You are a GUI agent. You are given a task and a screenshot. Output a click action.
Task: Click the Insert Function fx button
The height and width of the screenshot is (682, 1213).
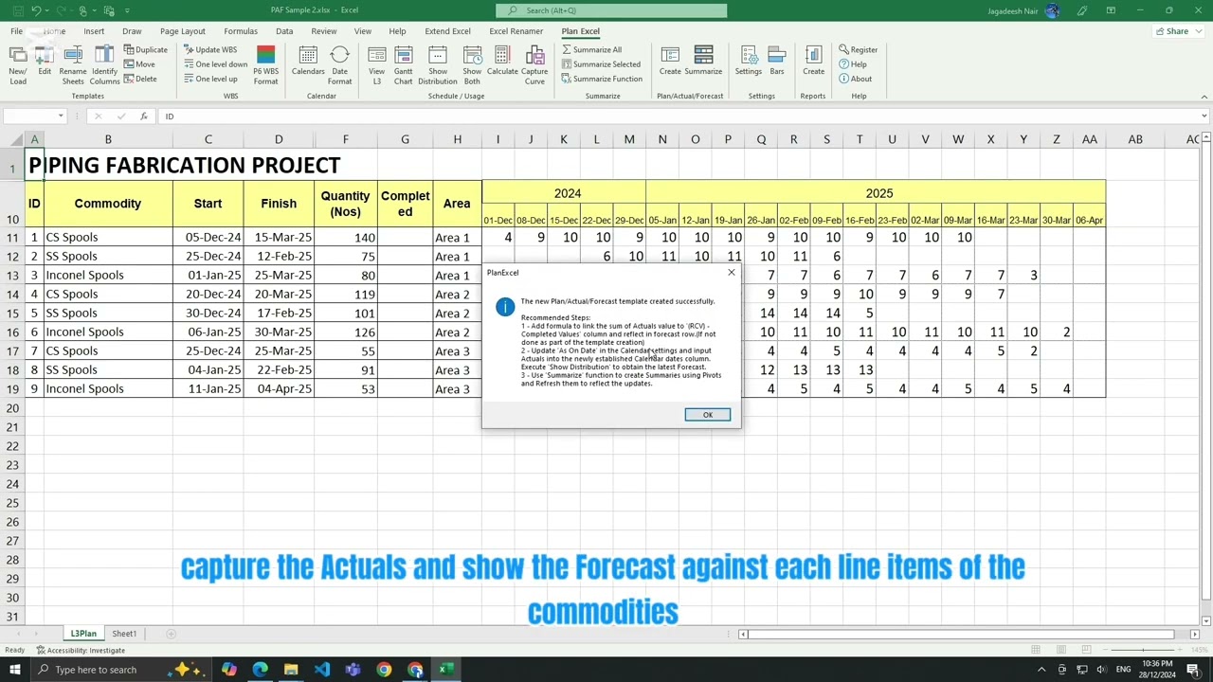pyautogui.click(x=144, y=116)
